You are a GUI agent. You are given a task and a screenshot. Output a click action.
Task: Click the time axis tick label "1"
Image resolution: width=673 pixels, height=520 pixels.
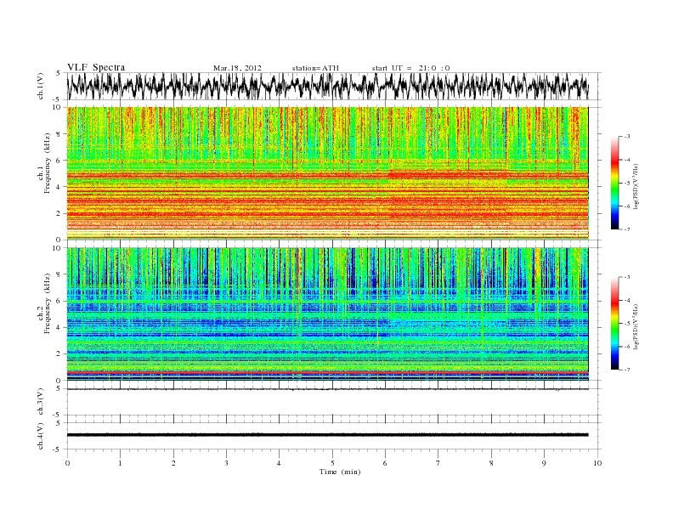pyautogui.click(x=120, y=463)
